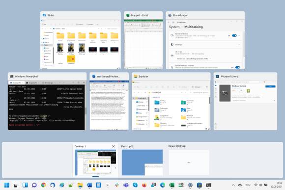Open the Wi-Fi network tray icon
The height and width of the screenshot is (190, 285).
(x=256, y=185)
